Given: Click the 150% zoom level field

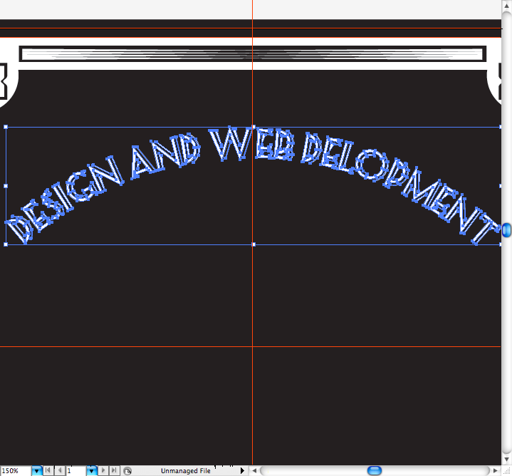Looking at the screenshot, I should 16,471.
